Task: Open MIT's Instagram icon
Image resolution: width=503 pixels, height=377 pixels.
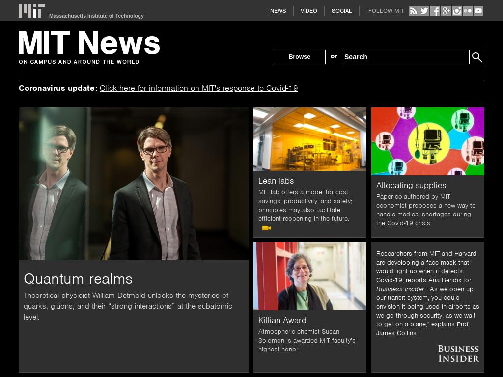Action: coord(457,11)
